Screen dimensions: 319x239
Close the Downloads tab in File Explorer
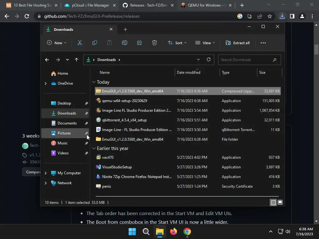pos(111,29)
